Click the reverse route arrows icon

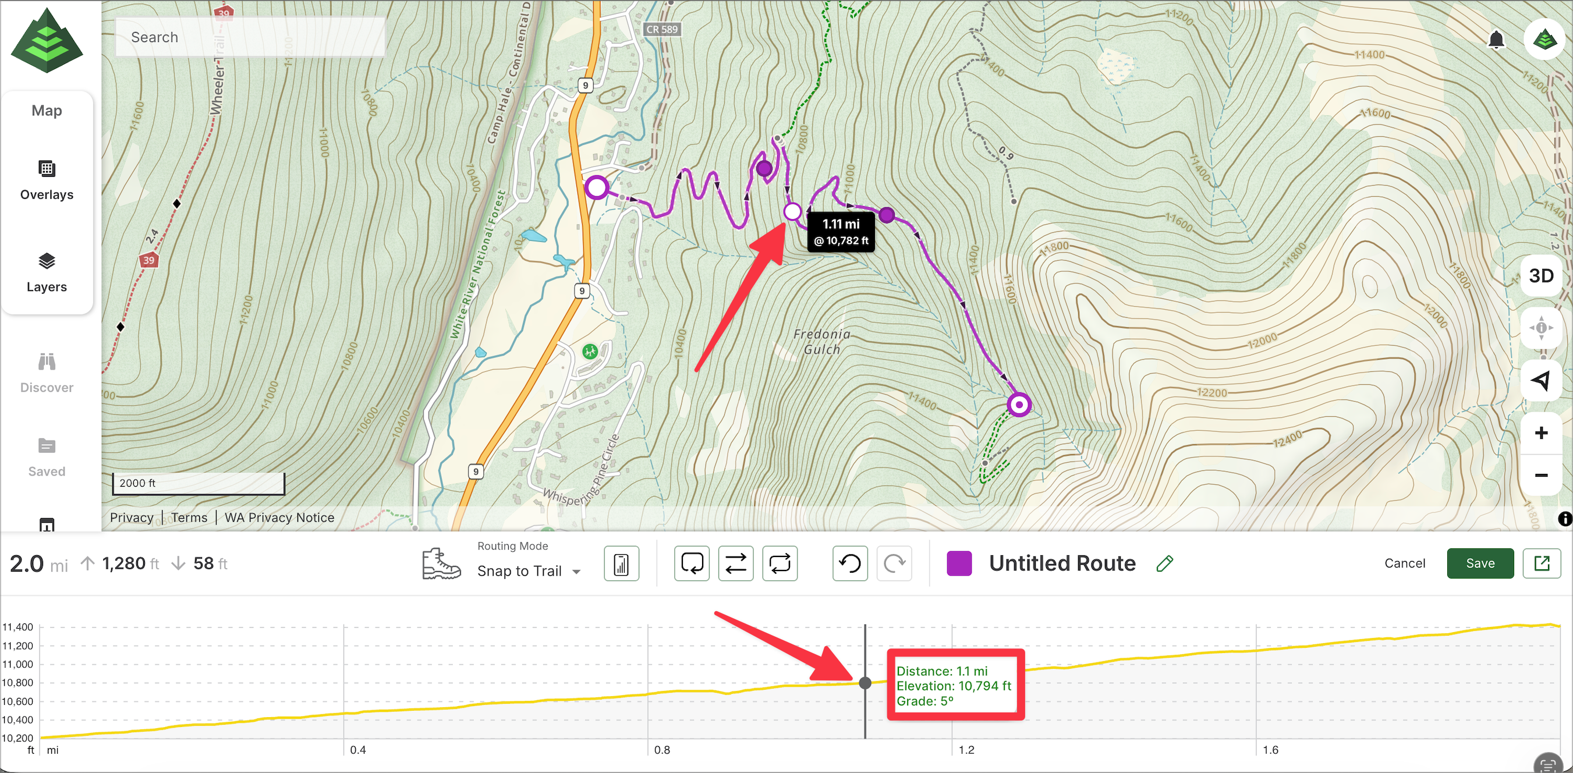pos(735,563)
